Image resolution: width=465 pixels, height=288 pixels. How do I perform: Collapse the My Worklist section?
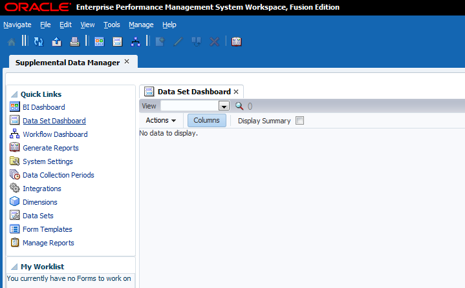pos(14,267)
